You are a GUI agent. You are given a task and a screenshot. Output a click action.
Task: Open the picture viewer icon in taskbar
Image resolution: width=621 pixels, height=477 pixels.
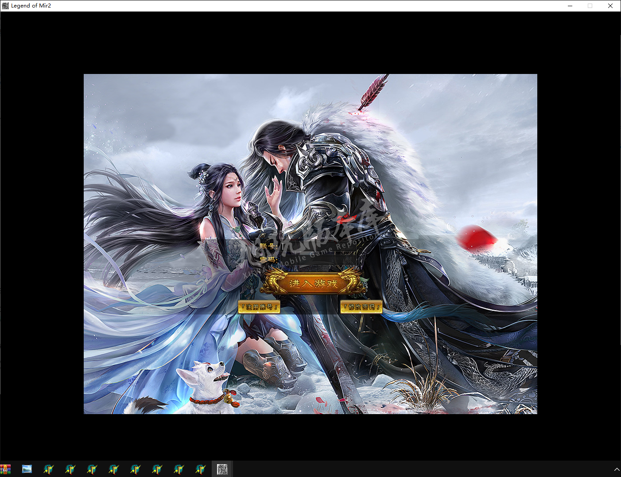click(x=27, y=469)
